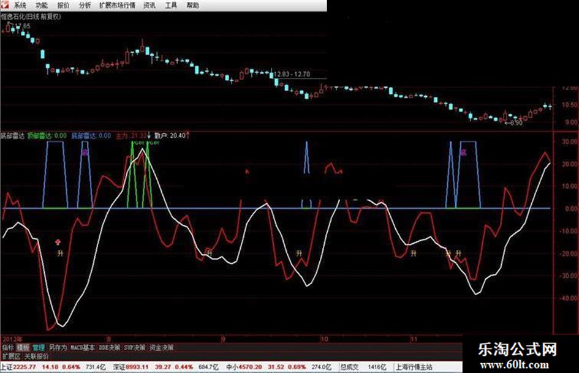579x373 pixels.
Task: Open the 工具 menu
Action: point(170,5)
